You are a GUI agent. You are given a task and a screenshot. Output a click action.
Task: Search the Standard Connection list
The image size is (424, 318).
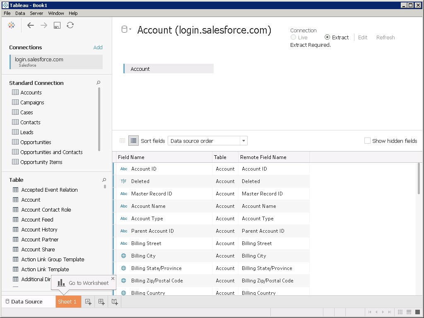(x=98, y=83)
